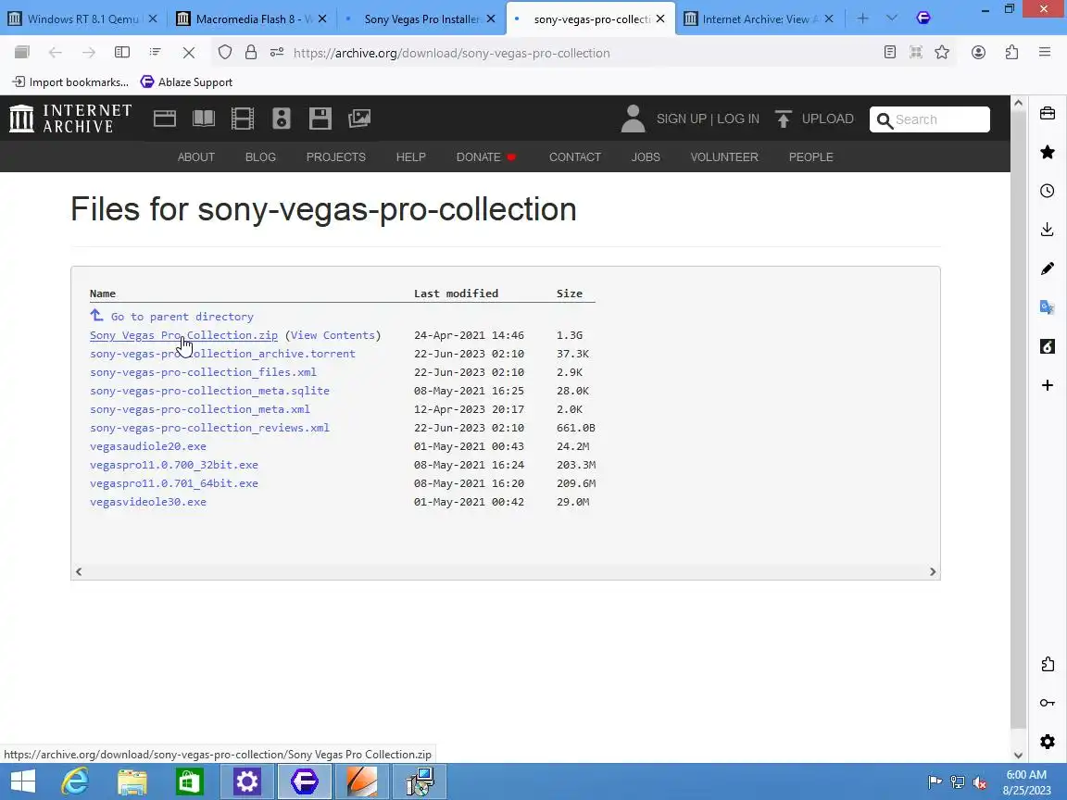Open sidebar translate icon

point(1048,307)
